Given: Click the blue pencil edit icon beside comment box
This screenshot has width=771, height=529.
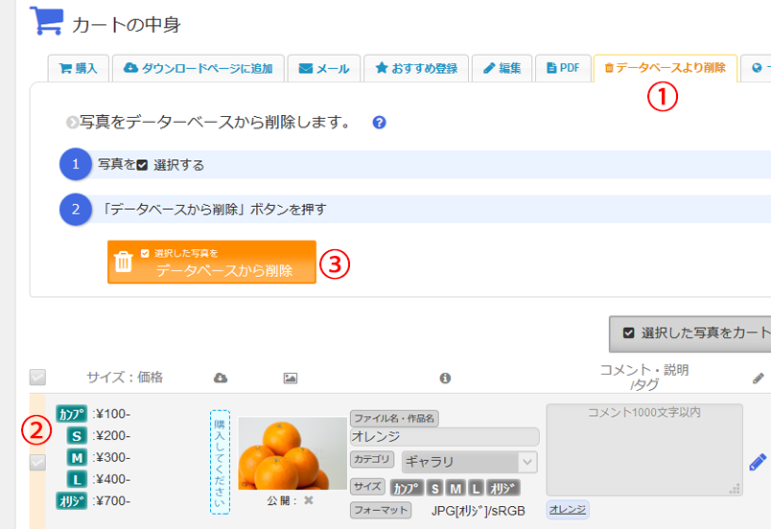Looking at the screenshot, I should (758, 463).
